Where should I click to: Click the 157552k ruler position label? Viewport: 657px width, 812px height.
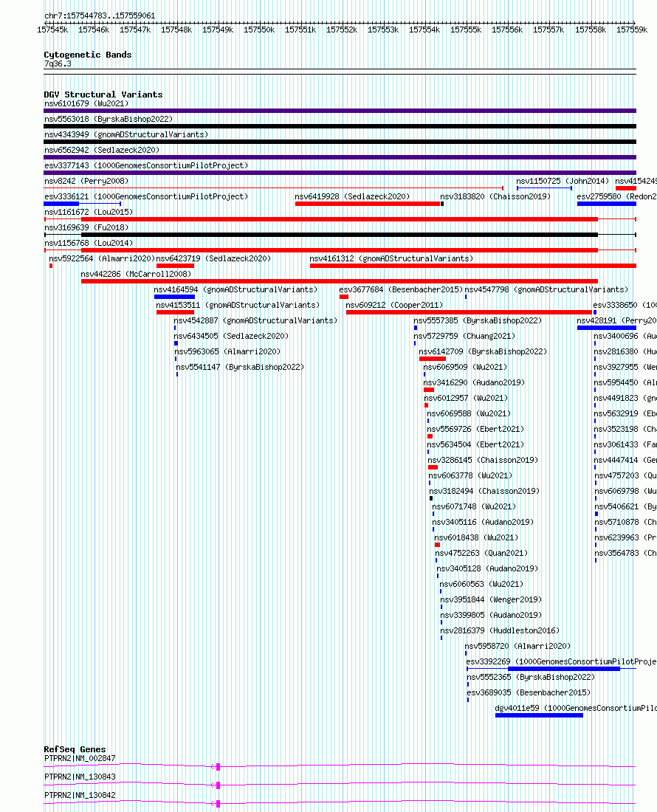pos(342,30)
